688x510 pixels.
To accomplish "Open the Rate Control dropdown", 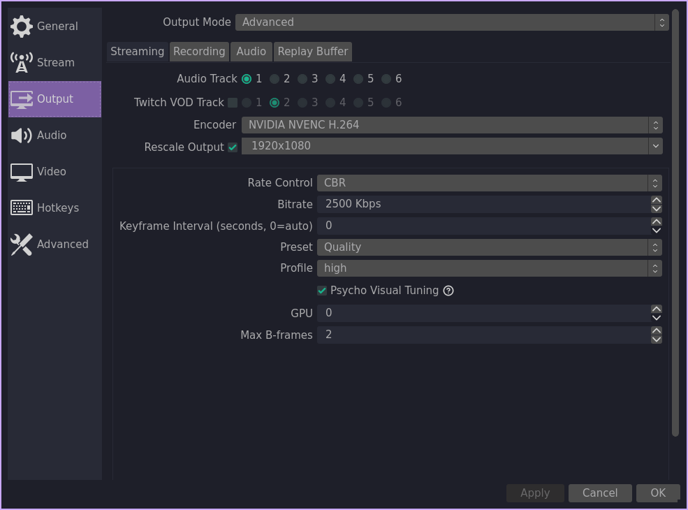I will [489, 183].
